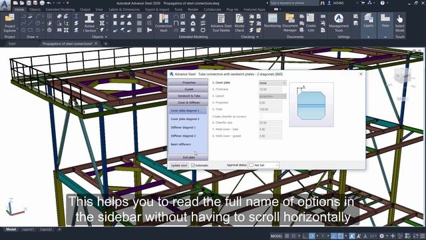The height and width of the screenshot is (240, 426).
Task: Click the Chamfer size value field
Action: click(270, 123)
